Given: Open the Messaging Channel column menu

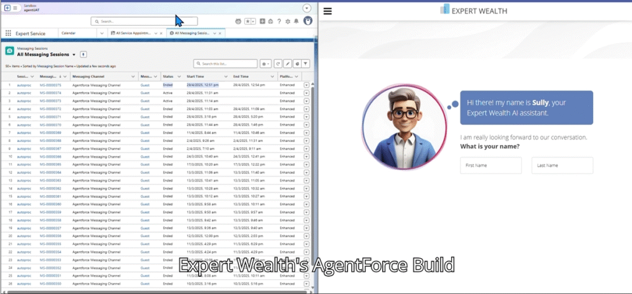Looking at the screenshot, I should pos(133,77).
